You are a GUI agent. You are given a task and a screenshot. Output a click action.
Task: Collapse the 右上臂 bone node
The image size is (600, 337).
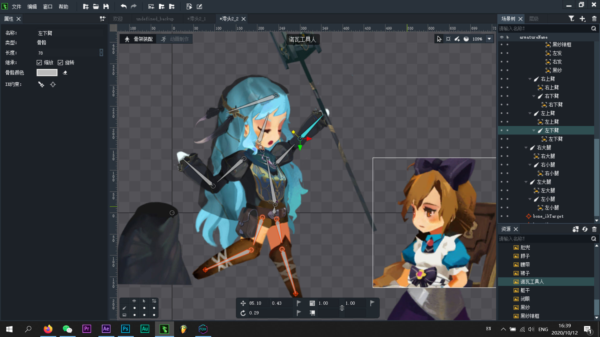530,79
